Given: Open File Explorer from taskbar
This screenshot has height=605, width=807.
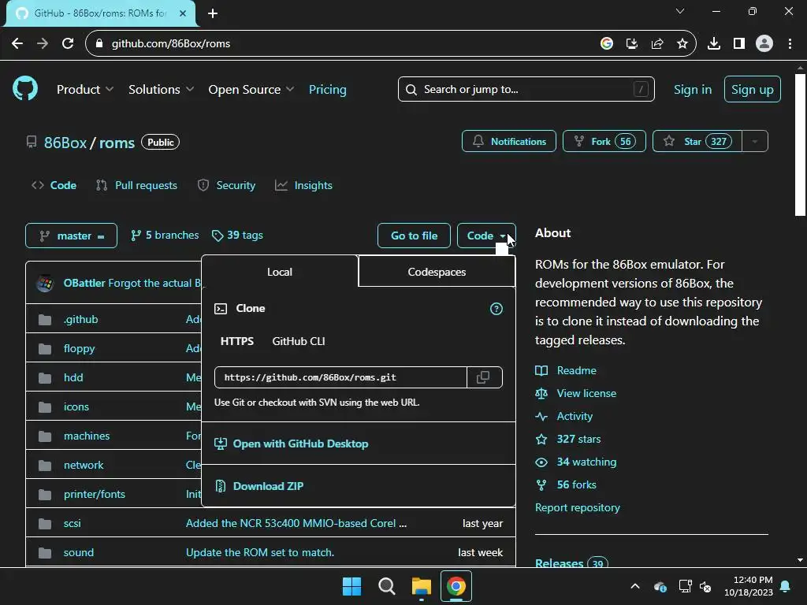Looking at the screenshot, I should [422, 586].
